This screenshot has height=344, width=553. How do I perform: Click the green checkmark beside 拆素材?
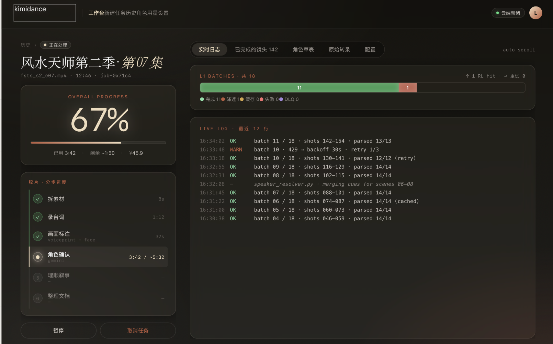[x=38, y=199]
